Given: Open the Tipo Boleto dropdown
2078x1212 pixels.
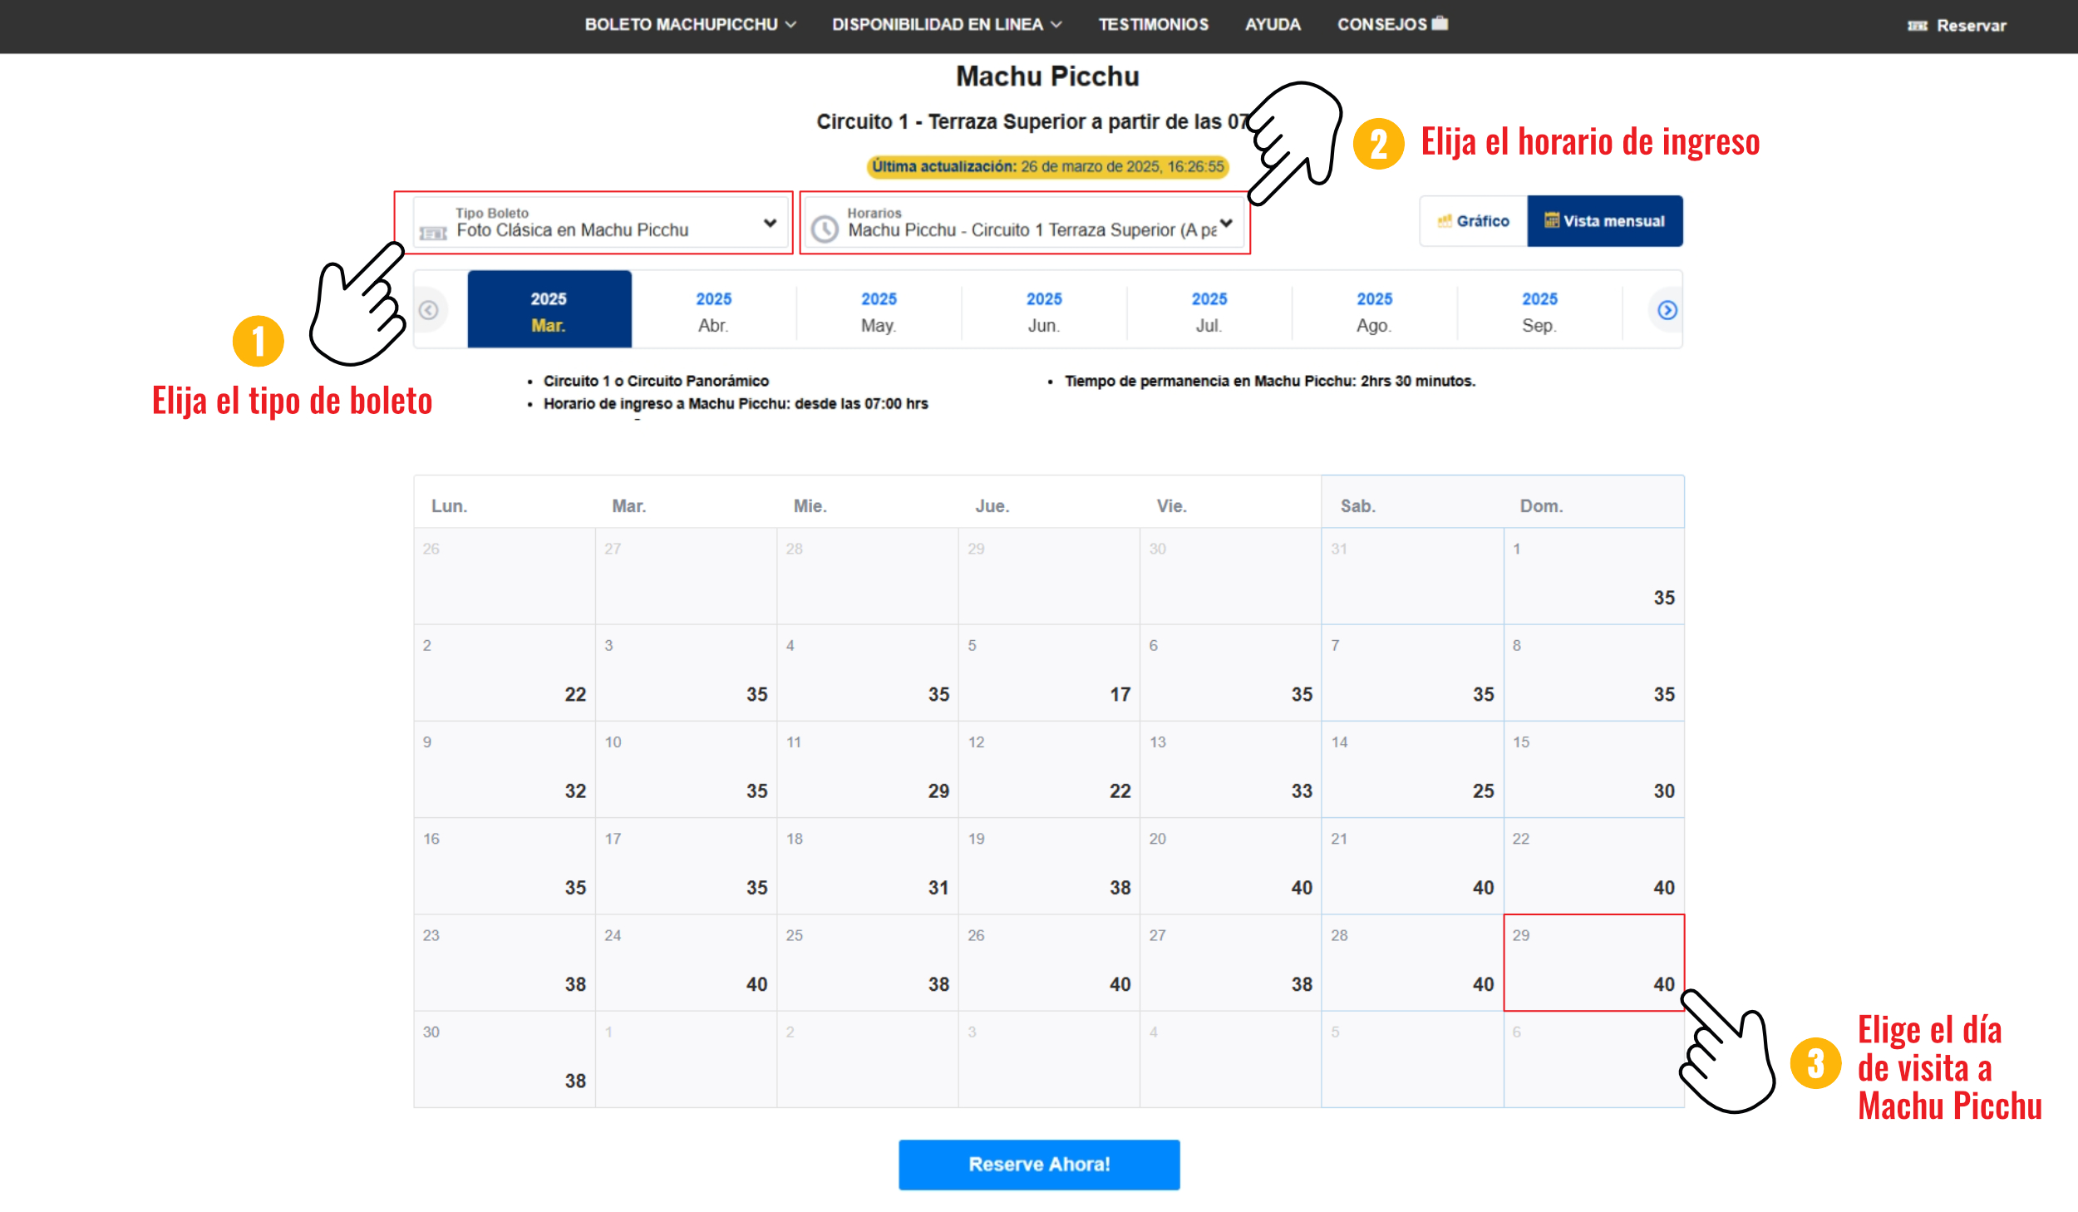Looking at the screenshot, I should (x=600, y=223).
